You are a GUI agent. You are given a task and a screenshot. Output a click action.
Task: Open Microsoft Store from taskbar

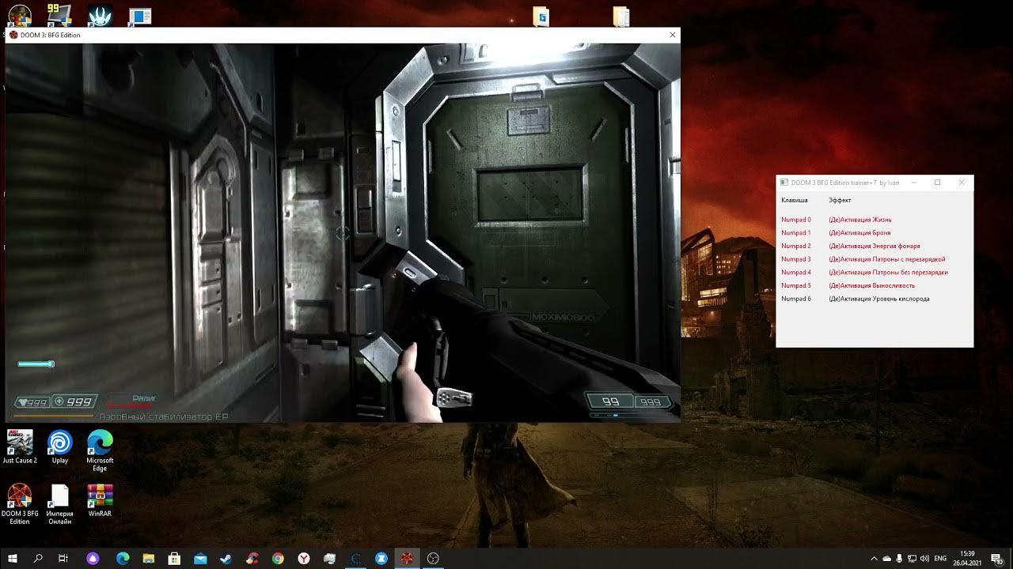pyautogui.click(x=174, y=558)
